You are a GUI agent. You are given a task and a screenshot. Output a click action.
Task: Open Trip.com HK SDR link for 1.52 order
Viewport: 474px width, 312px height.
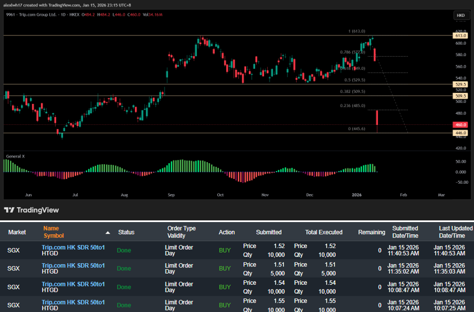pos(73,247)
